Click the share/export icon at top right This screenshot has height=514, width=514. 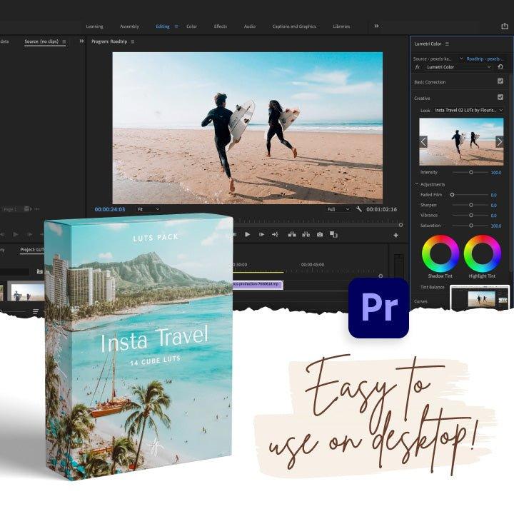click(505, 26)
